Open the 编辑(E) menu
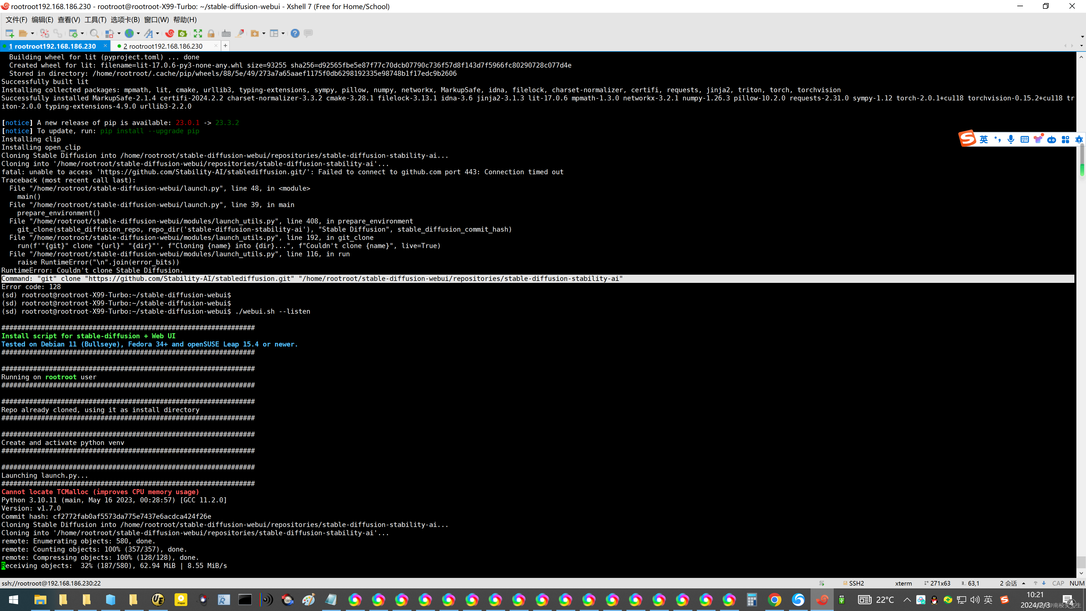The width and height of the screenshot is (1086, 611). tap(42, 20)
